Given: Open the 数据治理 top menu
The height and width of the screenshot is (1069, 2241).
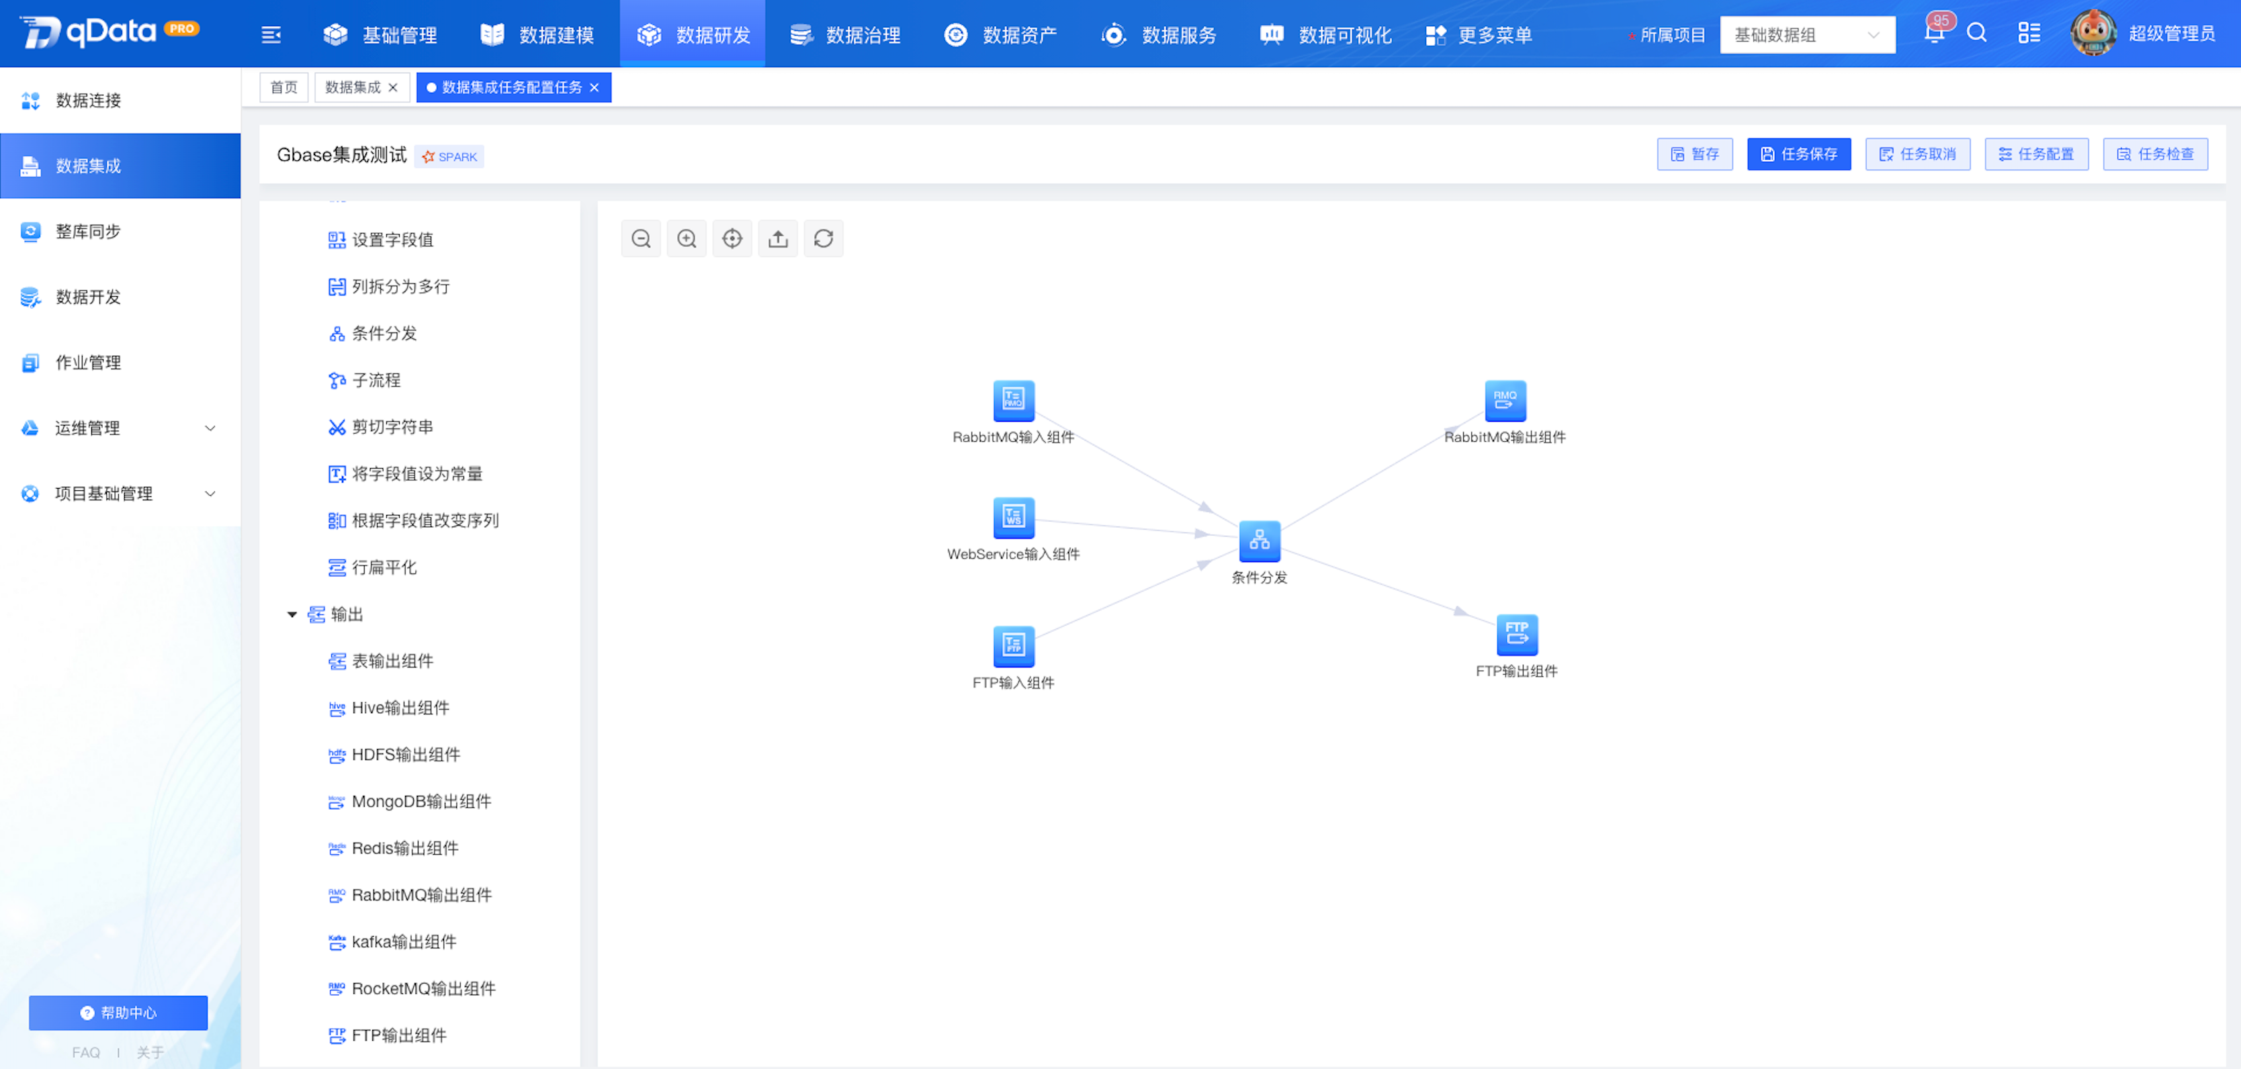Looking at the screenshot, I should [846, 35].
